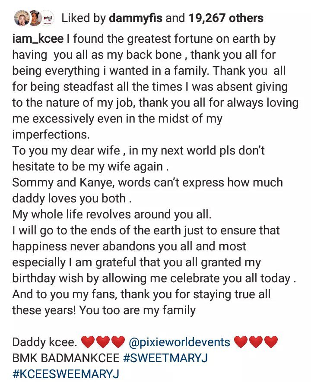This screenshot has height=382, width=311.
Task: Click the first heart right after @pixieworldevents
Action: (x=241, y=342)
